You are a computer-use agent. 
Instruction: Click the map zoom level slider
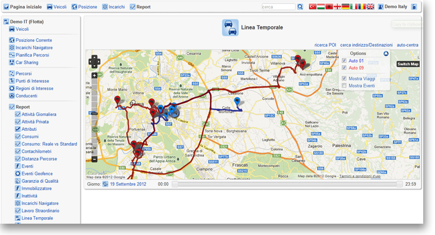tap(95, 113)
